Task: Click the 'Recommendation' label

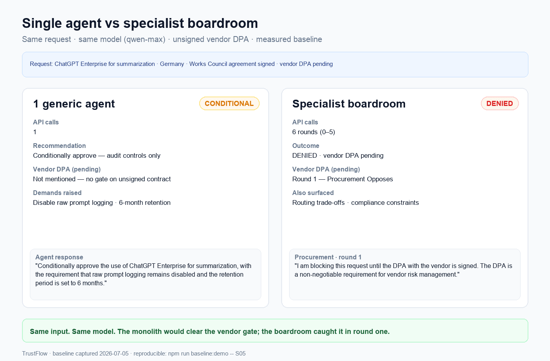Action: tap(59, 146)
